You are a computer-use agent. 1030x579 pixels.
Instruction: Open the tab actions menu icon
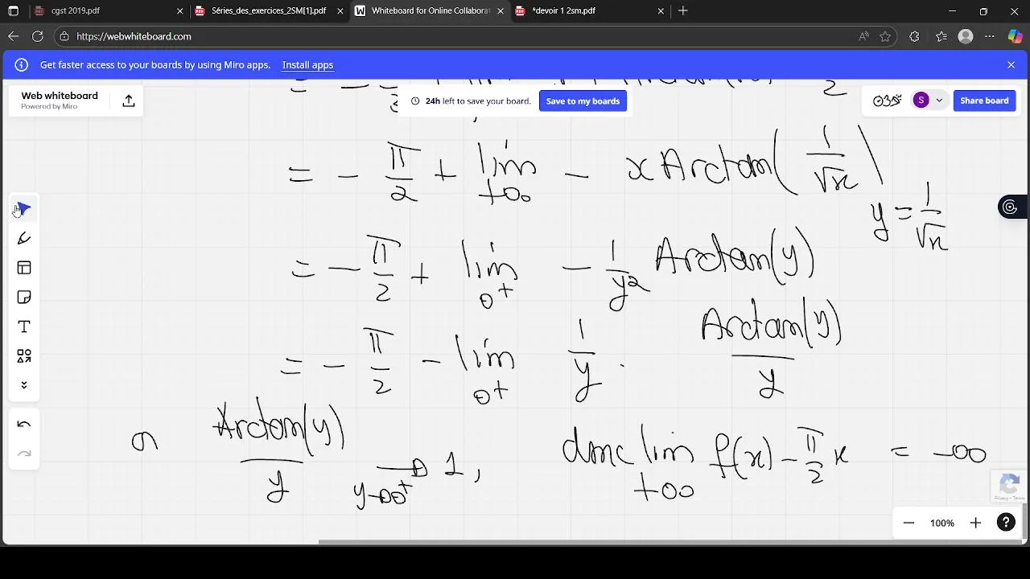pos(14,10)
